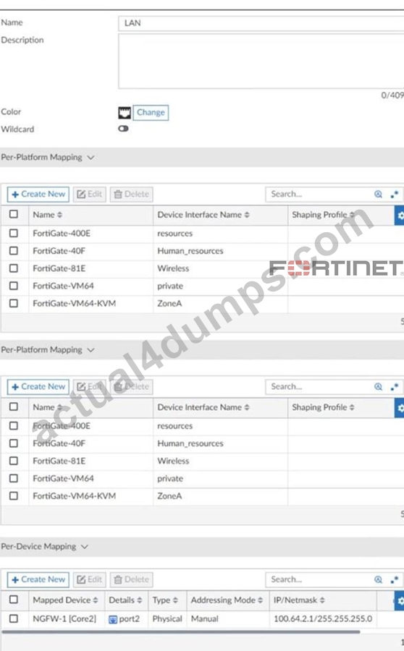
Task: Click Create New in Per-Device Mapping
Action: (x=38, y=579)
